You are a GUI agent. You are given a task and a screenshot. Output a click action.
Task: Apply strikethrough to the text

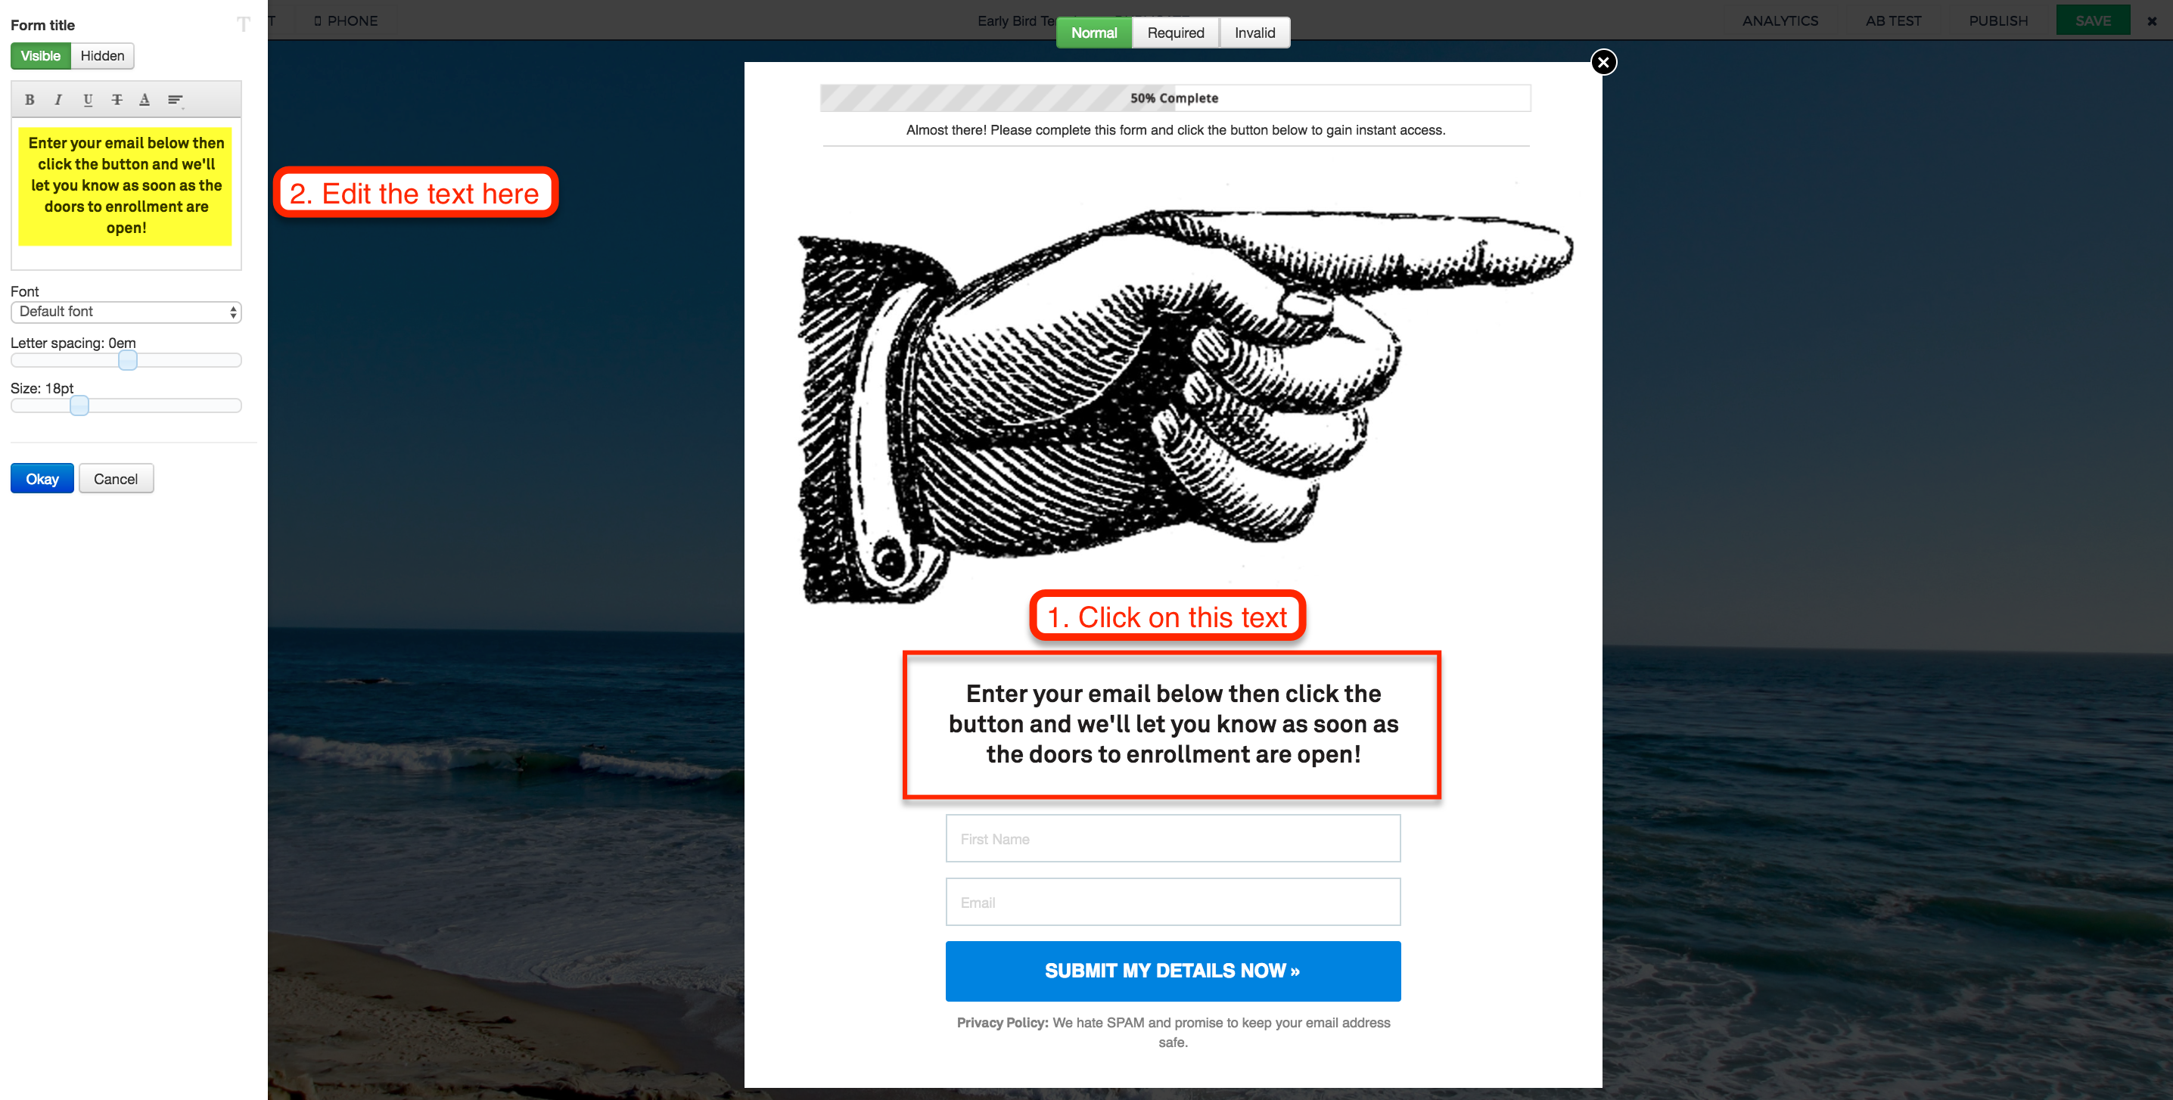(x=117, y=100)
